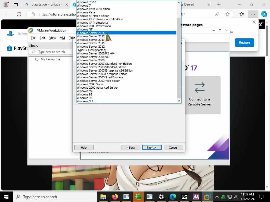The image size is (270, 202).
Task: Click Edge Read aloud icon
Action: click(x=217, y=14)
